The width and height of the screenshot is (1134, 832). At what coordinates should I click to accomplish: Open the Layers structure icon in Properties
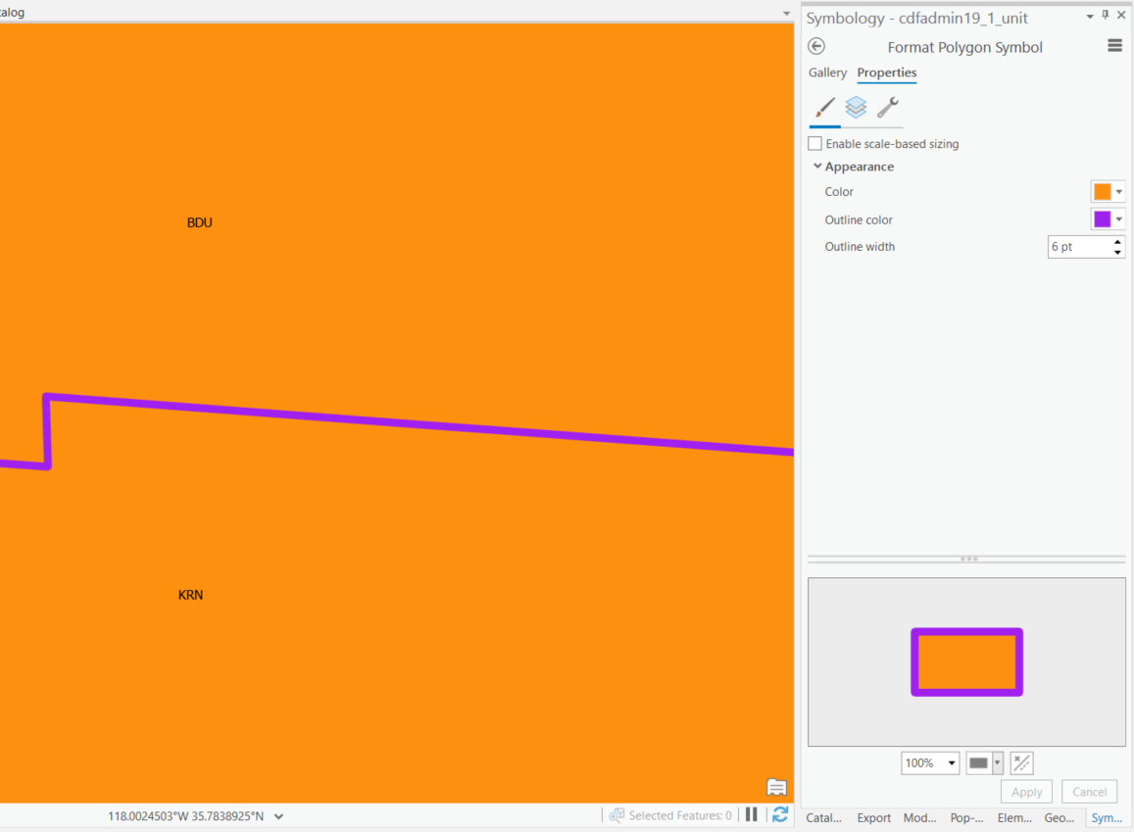click(x=856, y=108)
